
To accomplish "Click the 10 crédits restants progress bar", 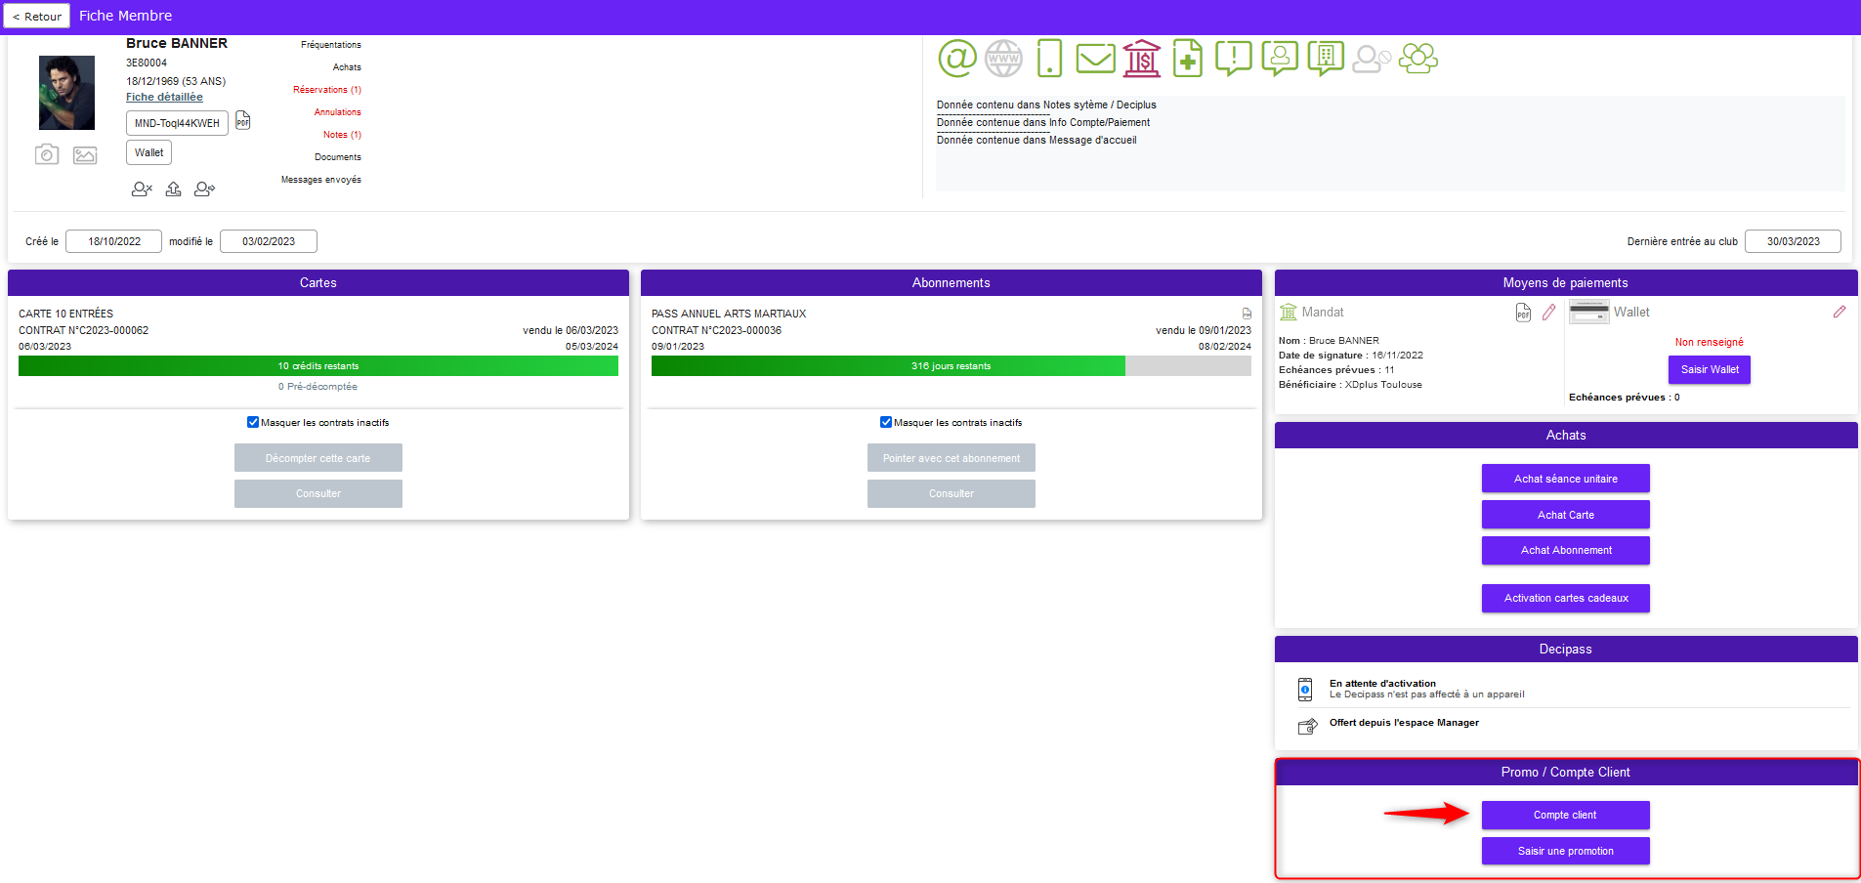I will point(318,366).
